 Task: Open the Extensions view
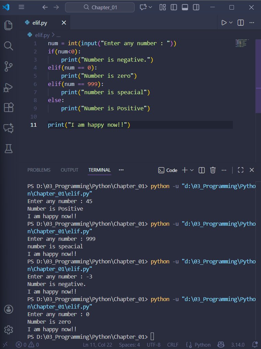click(9, 108)
